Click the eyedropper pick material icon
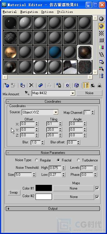This screenshot has height=234, width=107. (27, 93)
